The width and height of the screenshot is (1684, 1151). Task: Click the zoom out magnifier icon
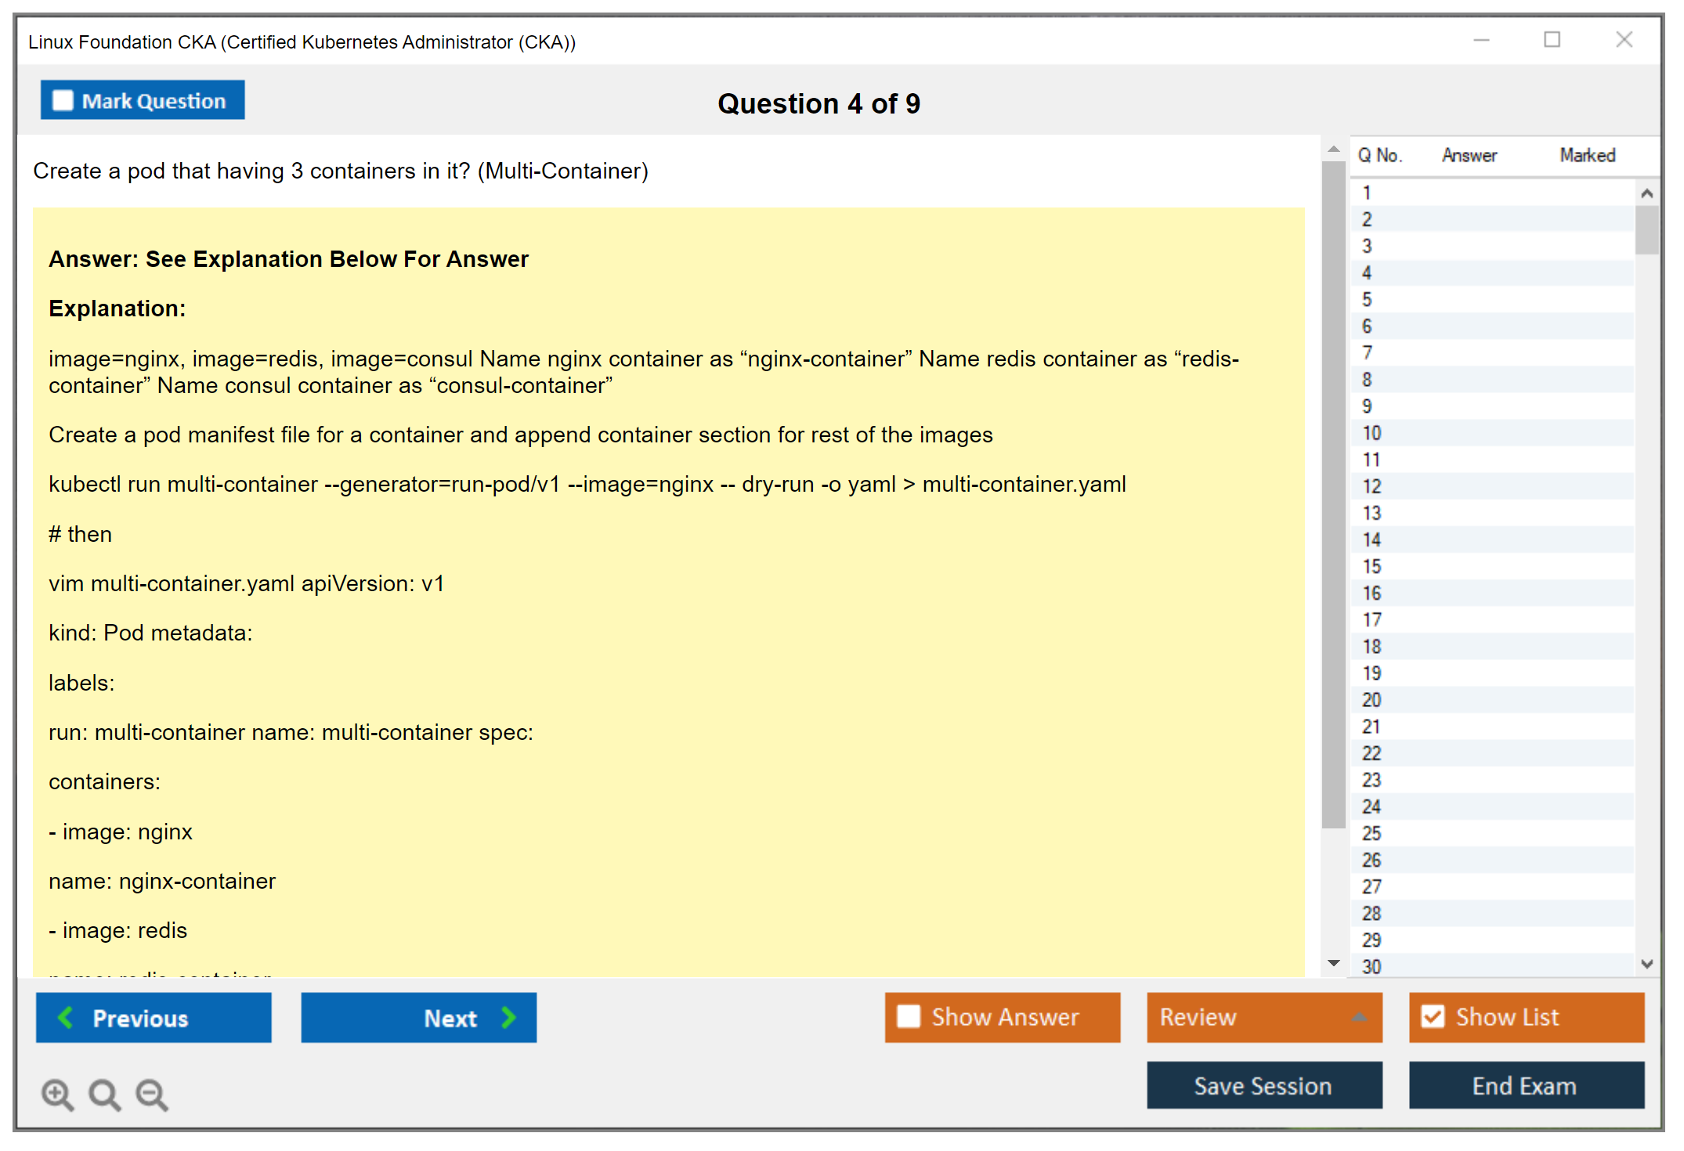[152, 1094]
